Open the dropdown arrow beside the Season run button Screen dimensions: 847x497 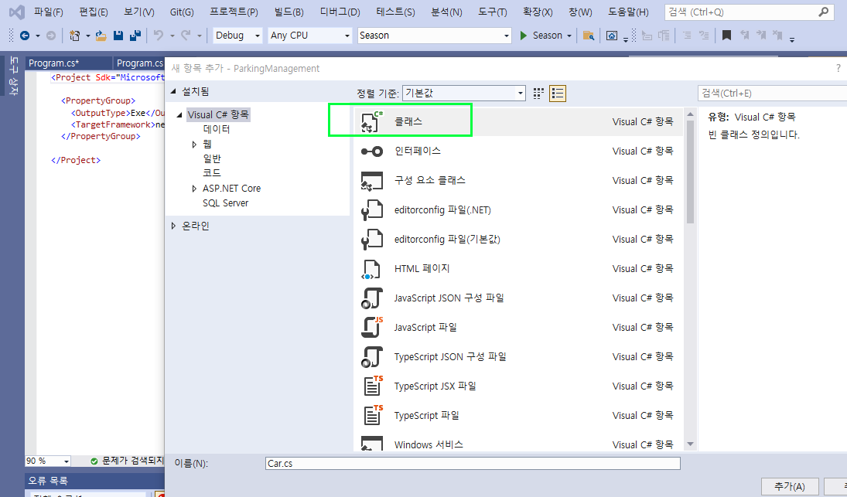pyautogui.click(x=569, y=36)
